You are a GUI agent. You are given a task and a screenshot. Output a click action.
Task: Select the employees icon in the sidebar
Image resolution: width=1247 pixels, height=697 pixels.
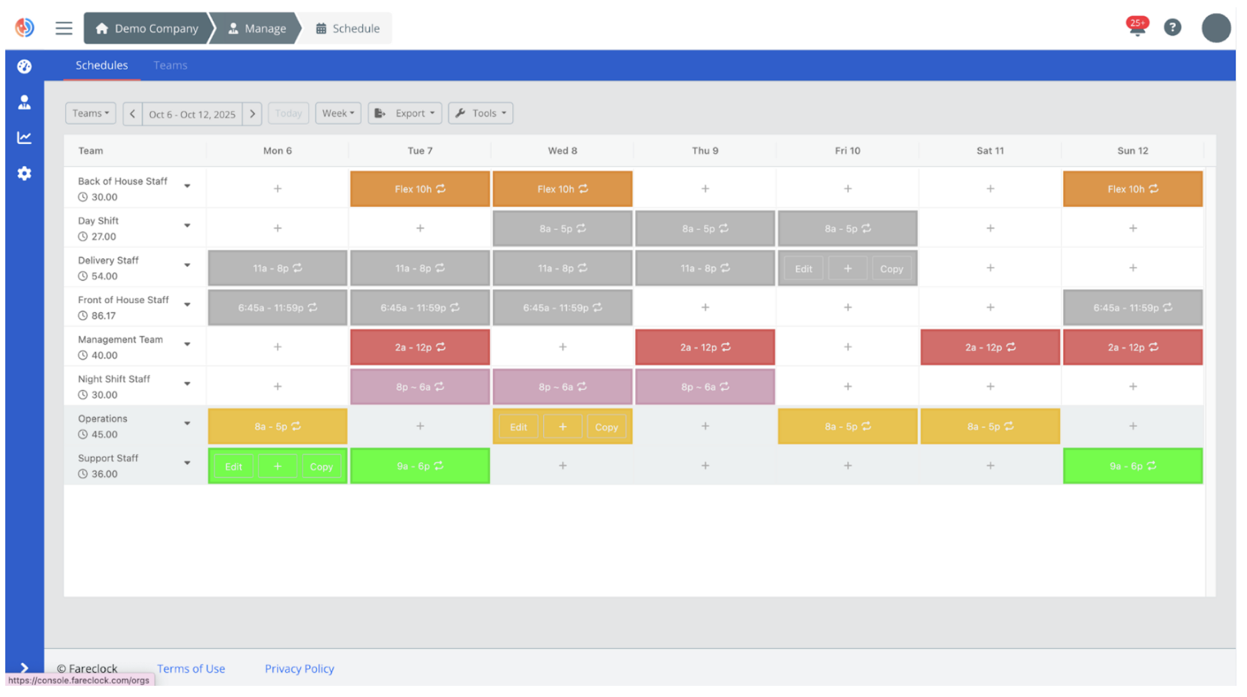click(x=24, y=102)
